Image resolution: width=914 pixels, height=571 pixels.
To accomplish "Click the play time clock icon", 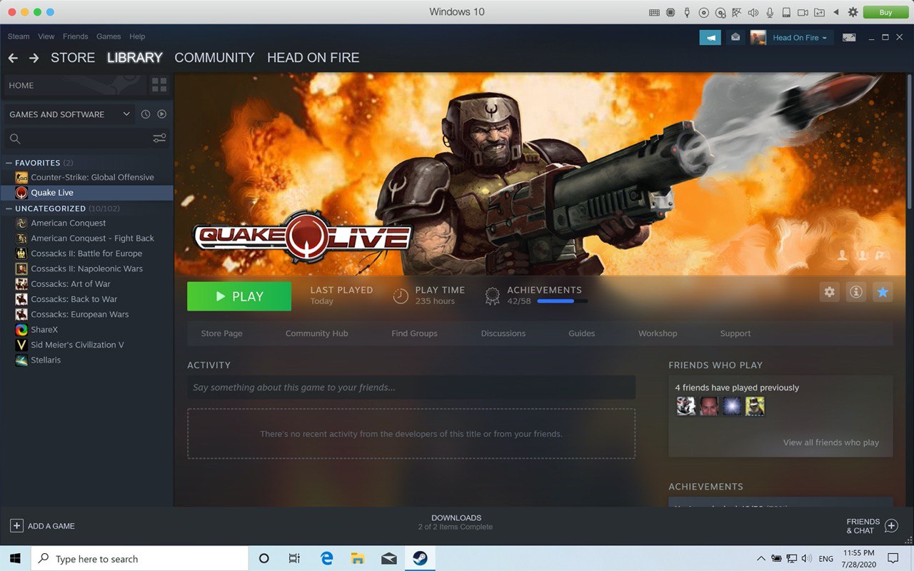I will pyautogui.click(x=401, y=295).
